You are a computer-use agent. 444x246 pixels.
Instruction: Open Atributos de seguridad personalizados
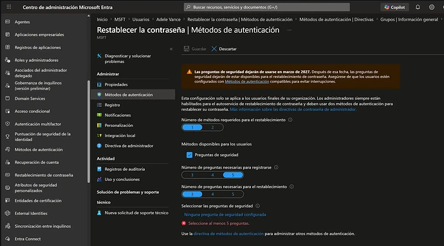pos(35,187)
